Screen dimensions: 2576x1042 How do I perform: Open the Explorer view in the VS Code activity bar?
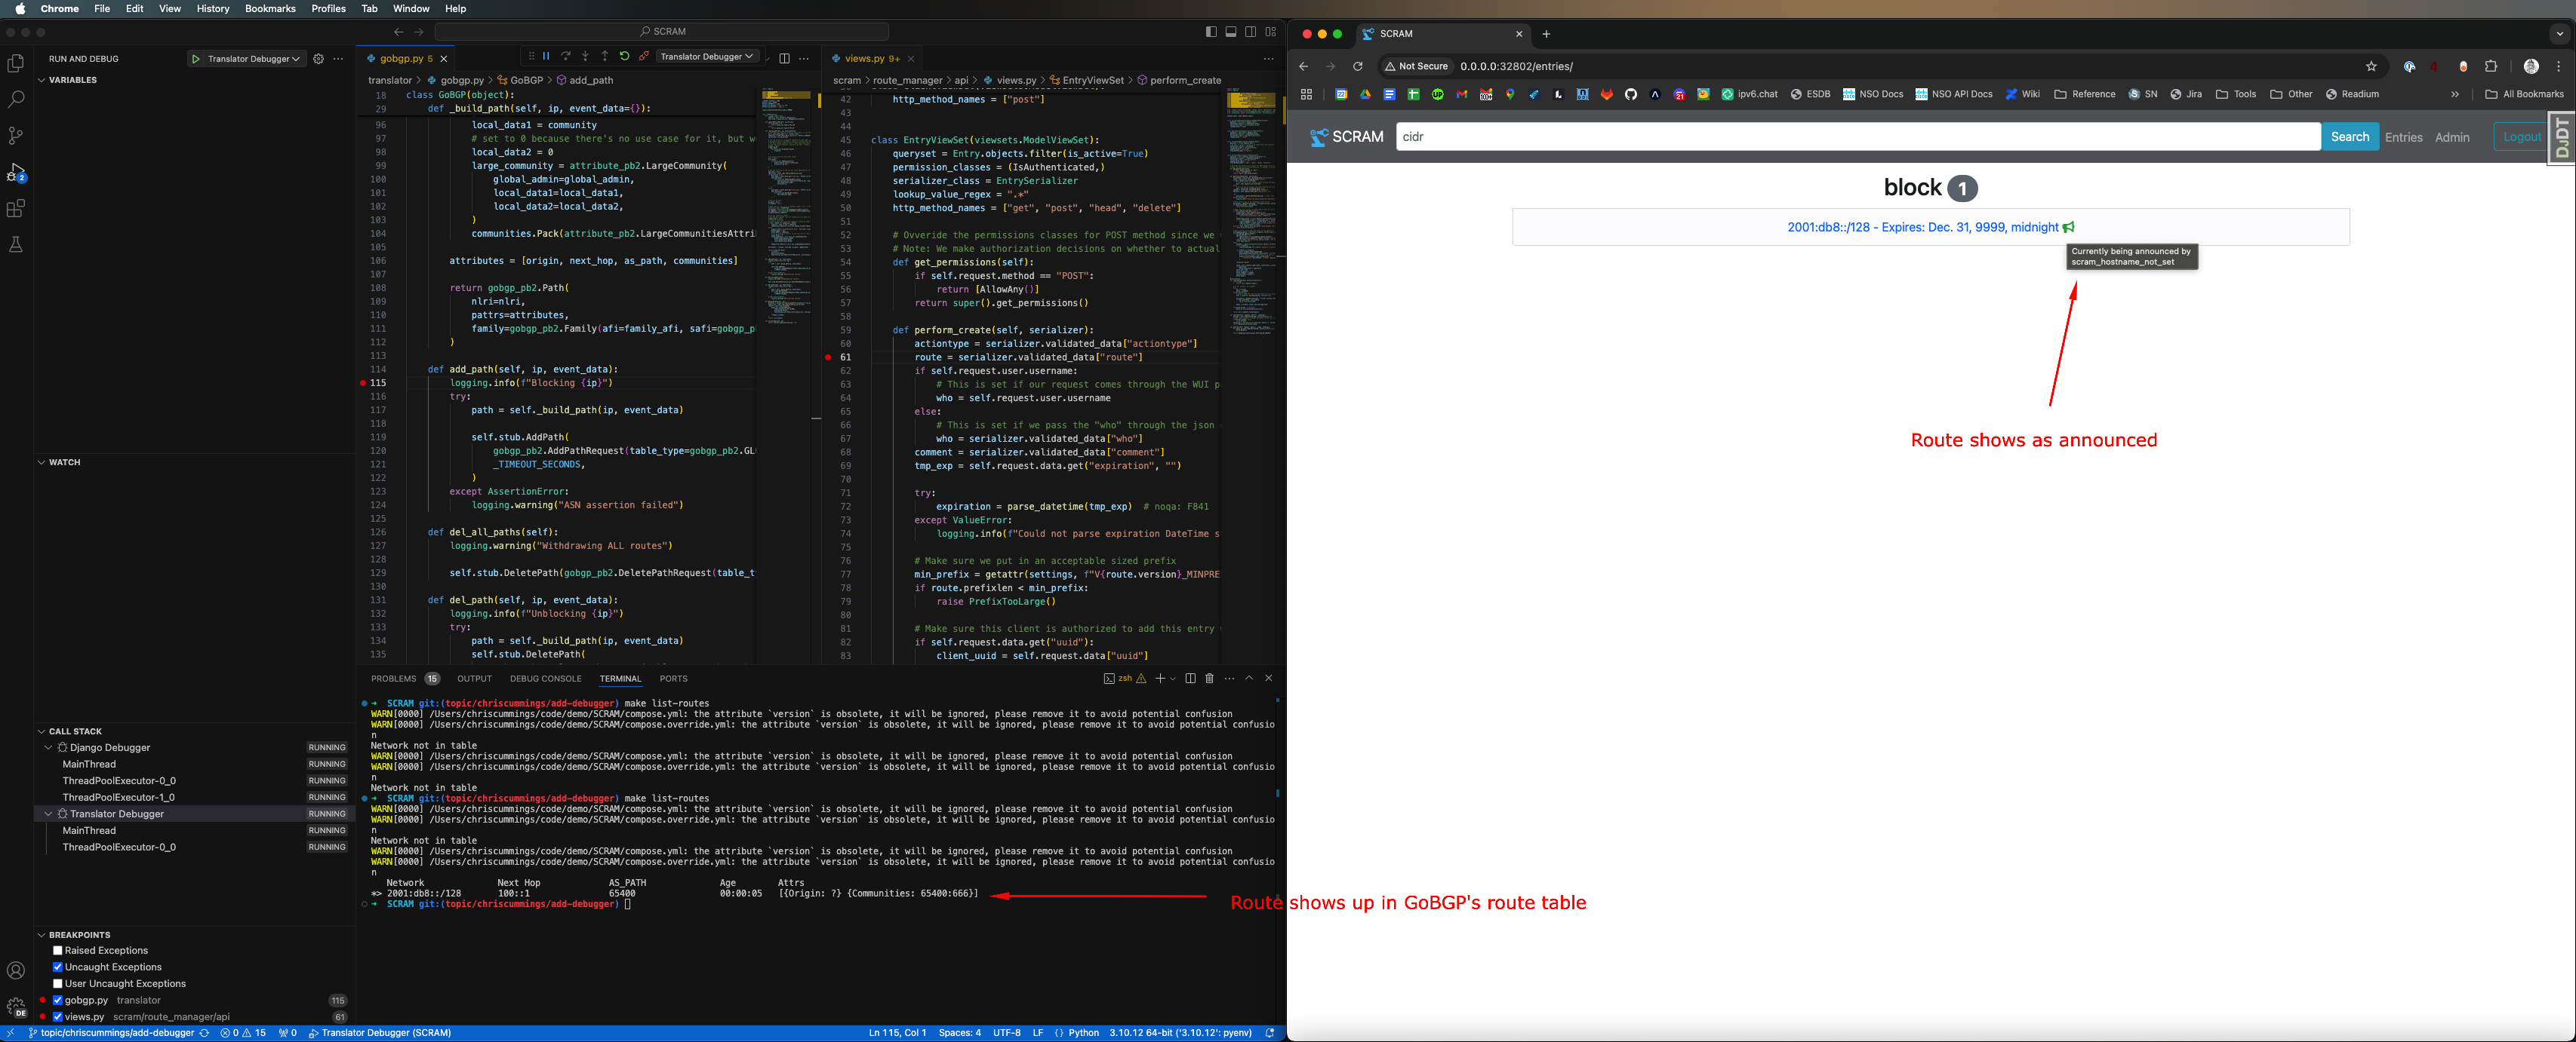[16, 63]
